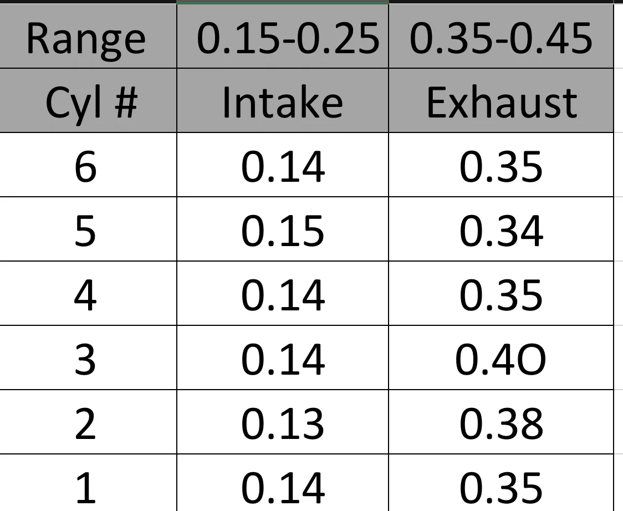This screenshot has width=623, height=511.
Task: Select cylinder 6 intake value 0.14
Action: tap(283, 165)
